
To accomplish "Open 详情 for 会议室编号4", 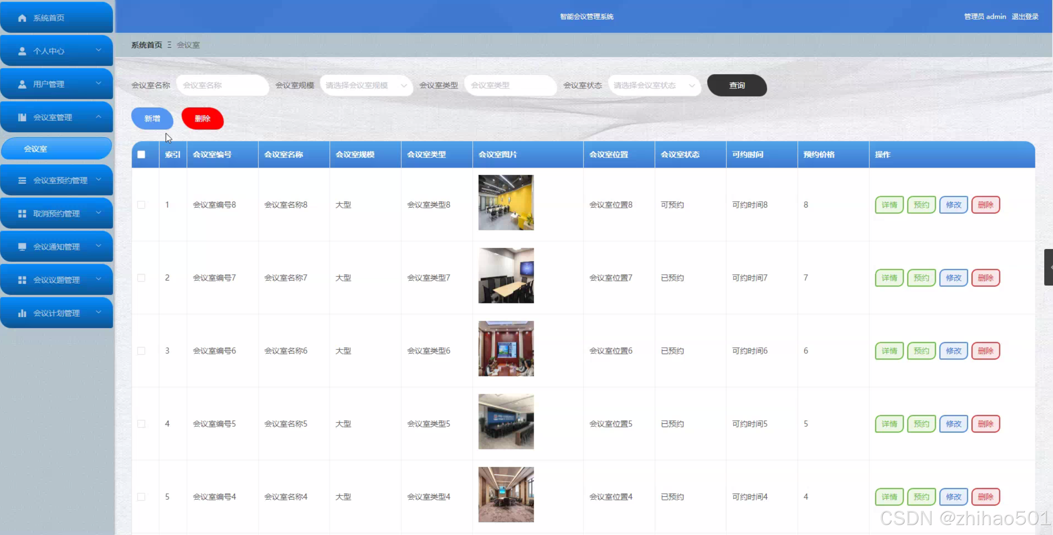I will tap(889, 497).
